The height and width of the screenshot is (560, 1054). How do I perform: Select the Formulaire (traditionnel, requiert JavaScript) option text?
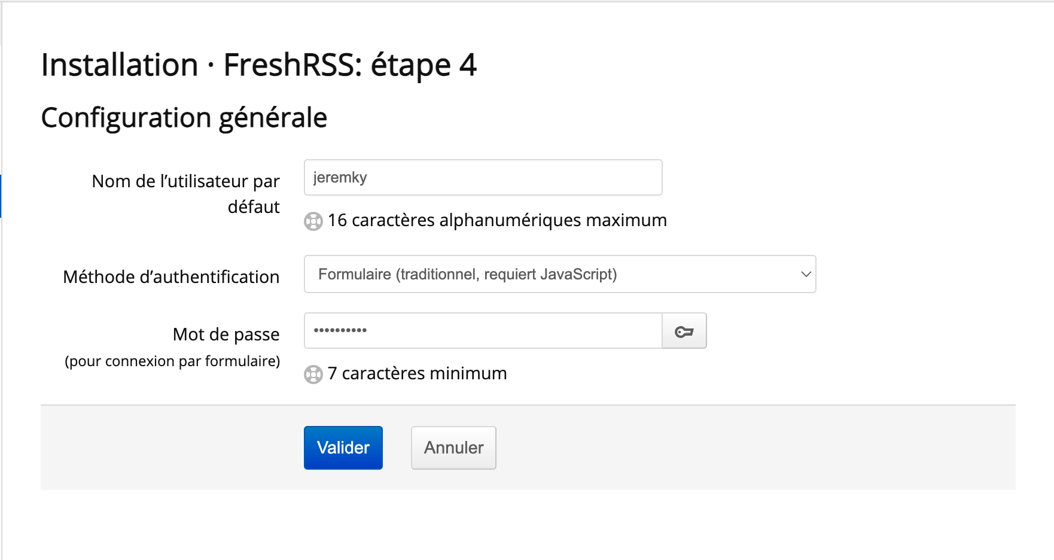coord(468,274)
